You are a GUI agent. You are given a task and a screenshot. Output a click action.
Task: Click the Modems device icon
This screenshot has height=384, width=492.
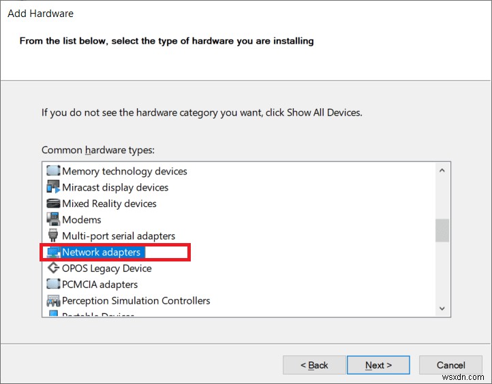pos(53,220)
